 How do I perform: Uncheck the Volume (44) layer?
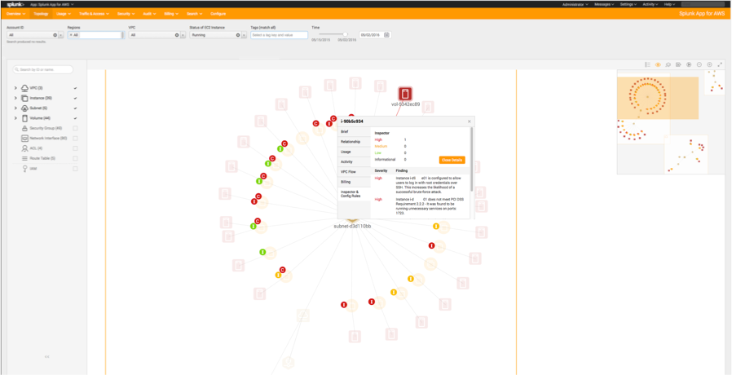75,119
